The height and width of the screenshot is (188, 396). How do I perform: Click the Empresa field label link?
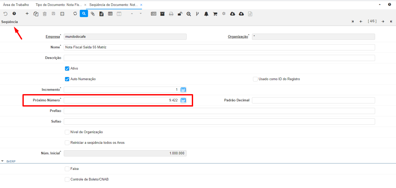tap(53, 37)
